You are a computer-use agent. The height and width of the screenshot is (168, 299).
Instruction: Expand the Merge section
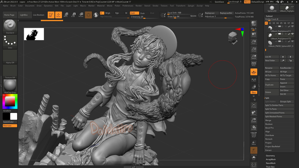click(268, 120)
